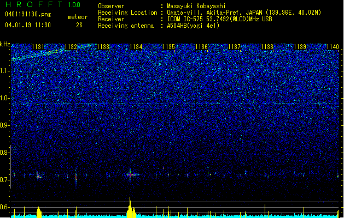The image size is (344, 218).
Task: Click observer name Masayuki Kobayashi
Action: [x=196, y=6]
